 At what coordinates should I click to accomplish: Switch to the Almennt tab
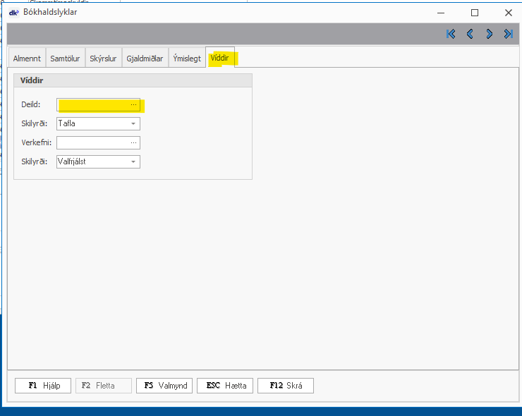click(x=27, y=59)
